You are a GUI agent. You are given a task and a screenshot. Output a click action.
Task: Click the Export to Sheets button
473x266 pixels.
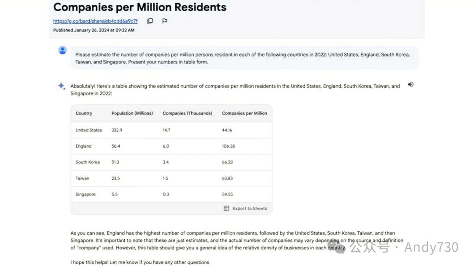[246, 208]
